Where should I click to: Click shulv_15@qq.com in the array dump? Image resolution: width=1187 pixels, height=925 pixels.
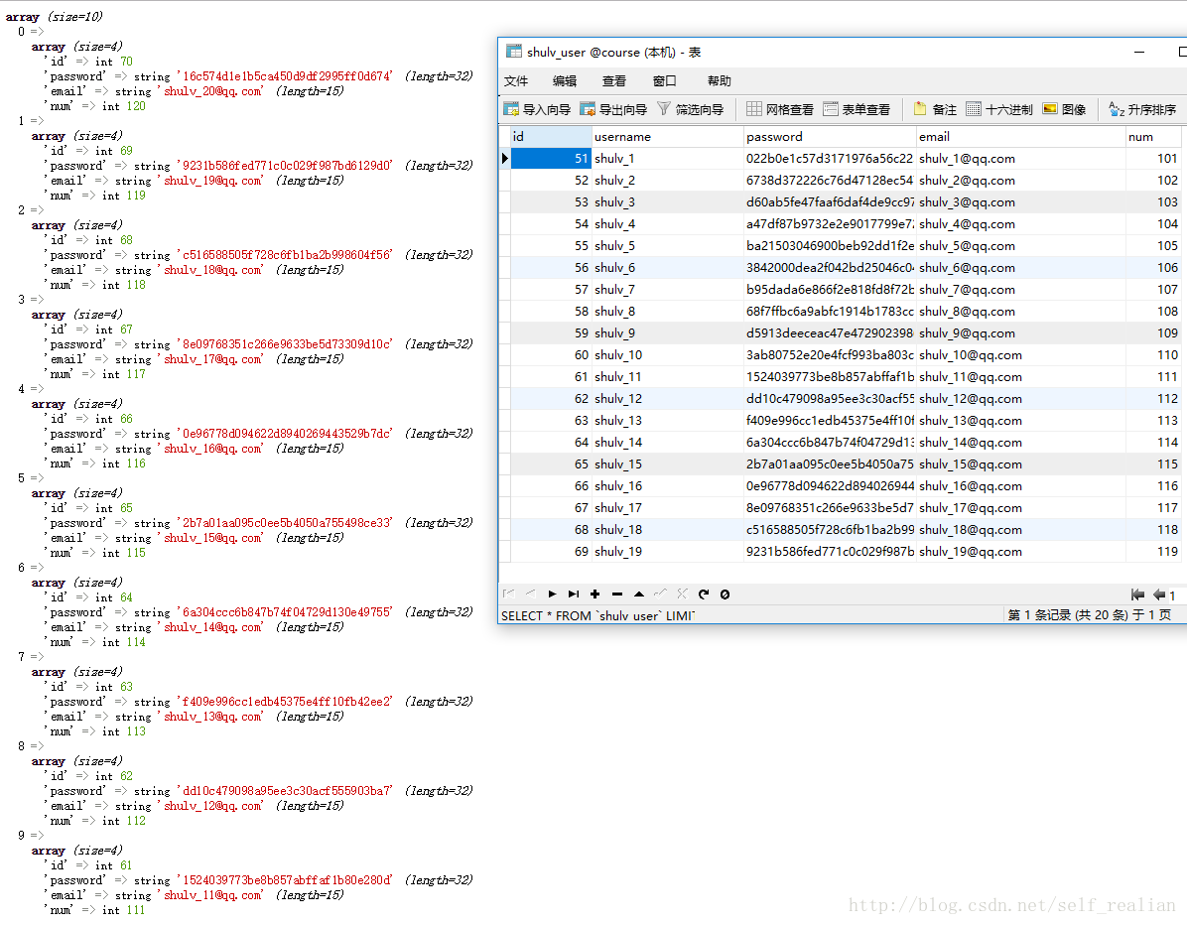tap(213, 538)
